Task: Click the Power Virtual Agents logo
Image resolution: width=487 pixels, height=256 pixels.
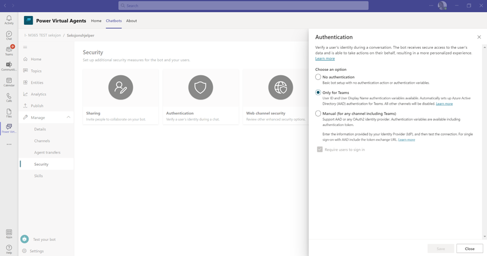Action: [x=28, y=20]
